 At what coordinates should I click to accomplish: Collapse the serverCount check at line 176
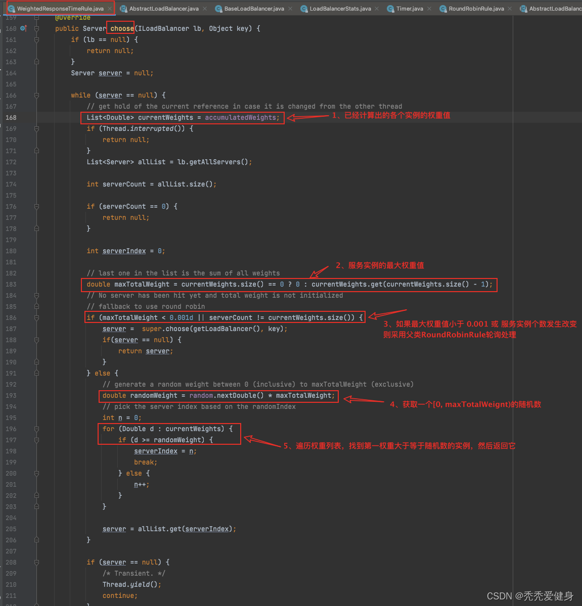click(37, 206)
